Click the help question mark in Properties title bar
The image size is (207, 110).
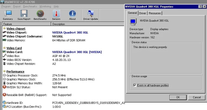(200, 7)
